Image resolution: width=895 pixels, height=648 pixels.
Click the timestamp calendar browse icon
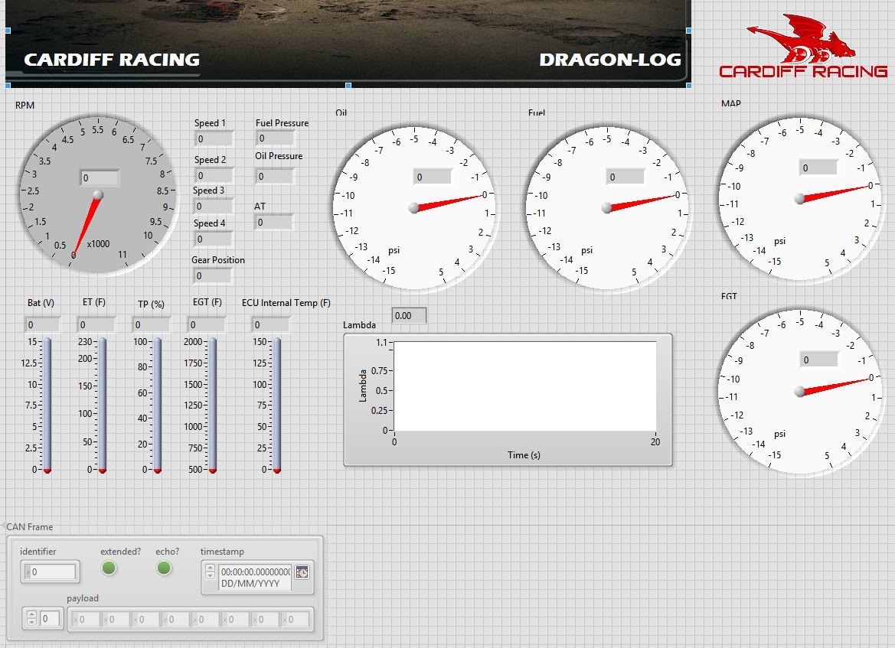tap(302, 571)
